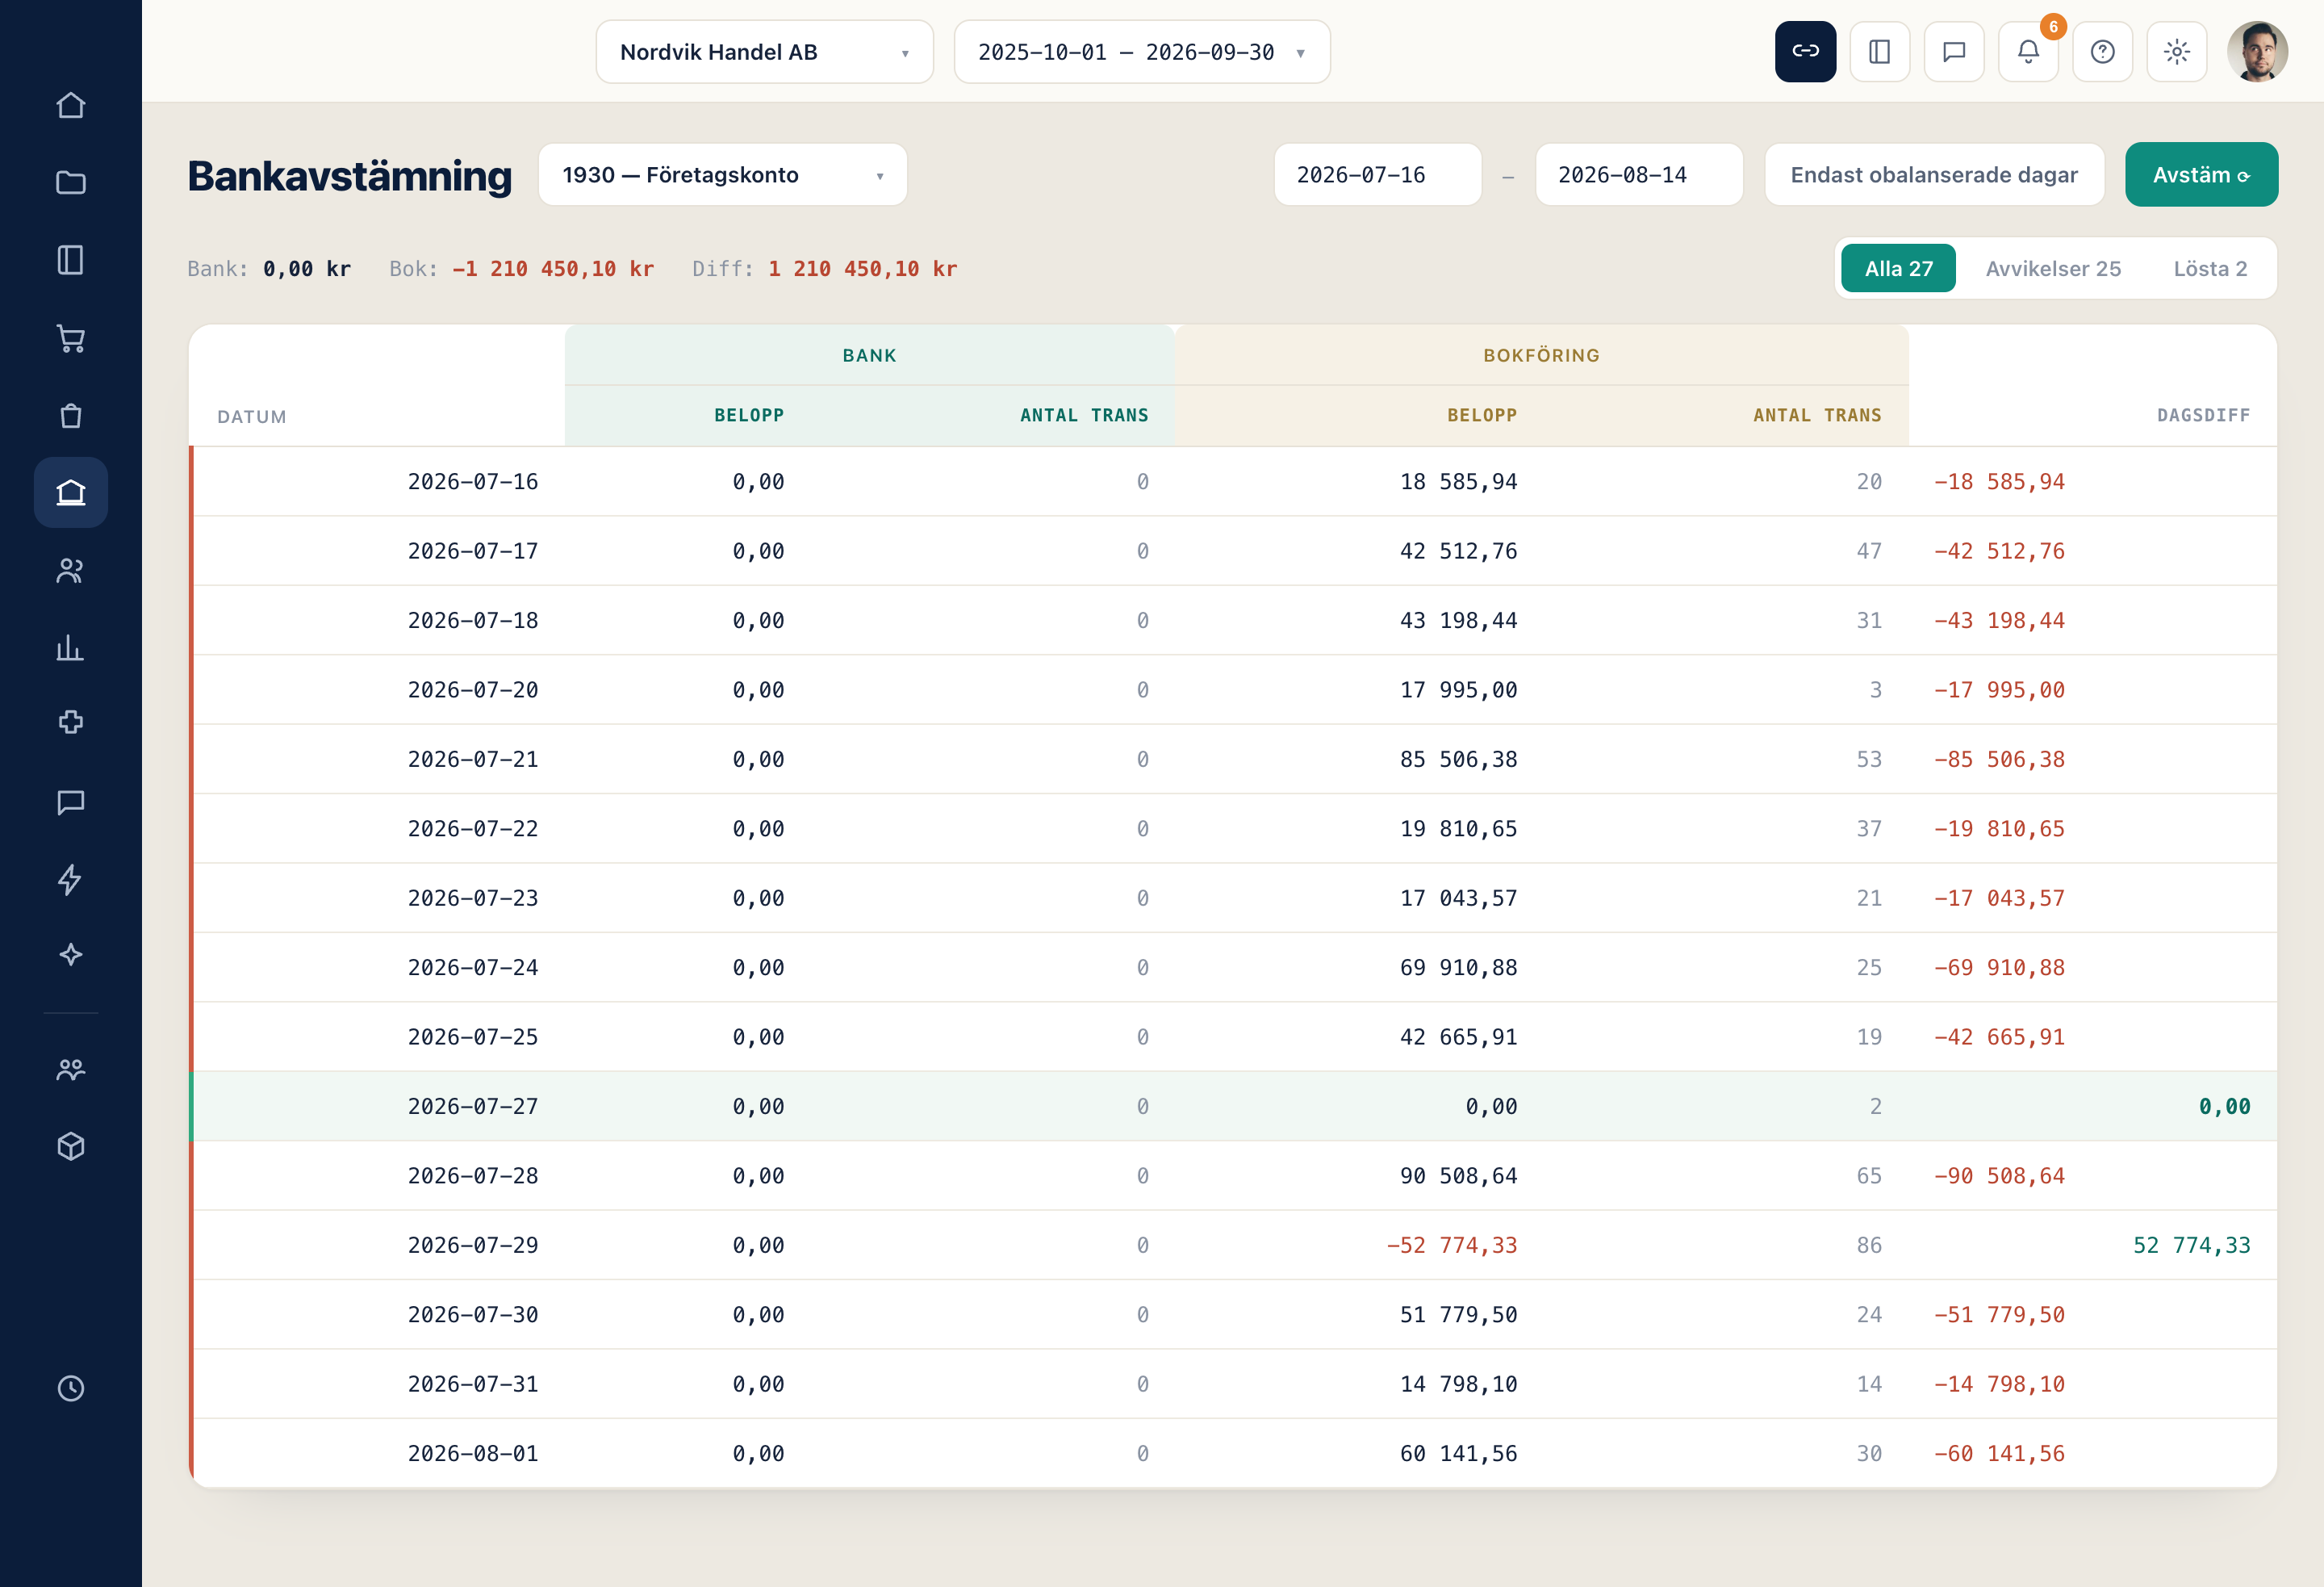Switch to the Lösta 2 tab

point(2210,268)
